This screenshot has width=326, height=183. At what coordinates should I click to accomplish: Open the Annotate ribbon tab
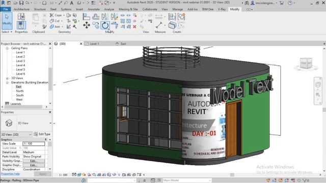(x=94, y=9)
